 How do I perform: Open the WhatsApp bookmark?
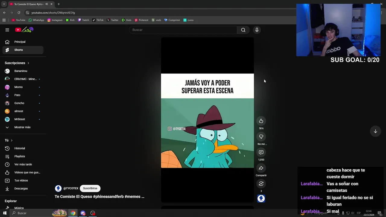[x=36, y=20]
